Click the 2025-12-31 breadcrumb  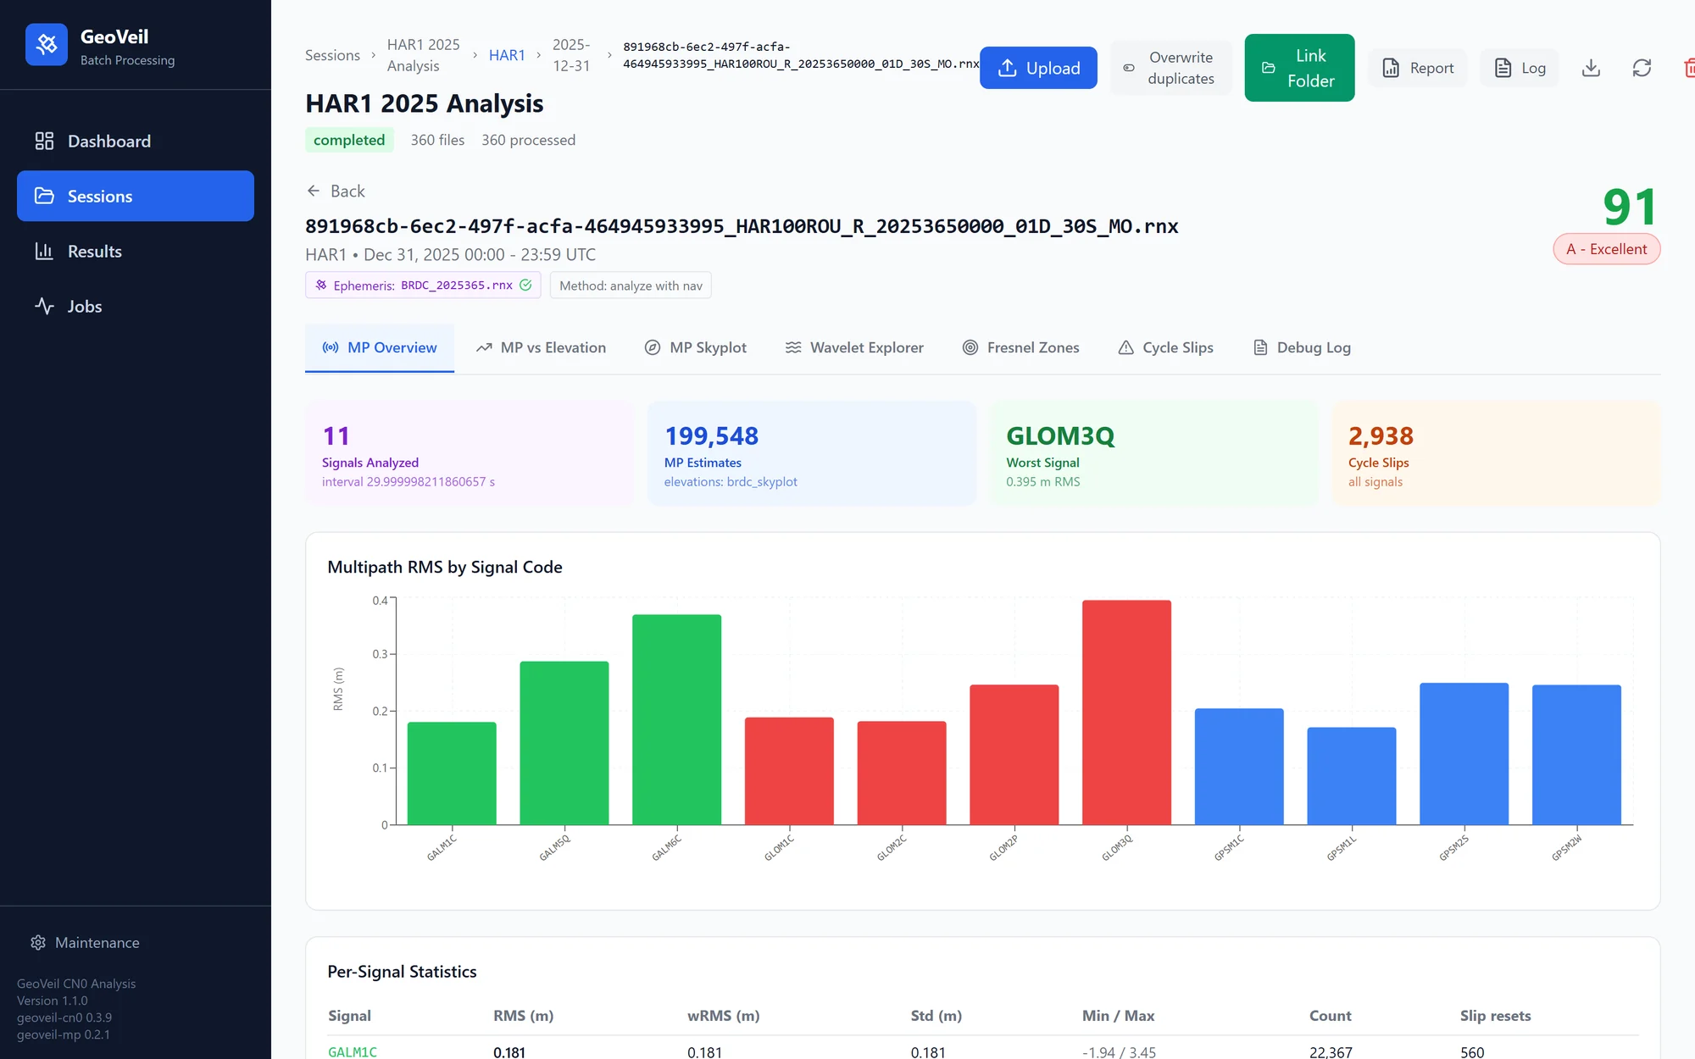(x=571, y=55)
